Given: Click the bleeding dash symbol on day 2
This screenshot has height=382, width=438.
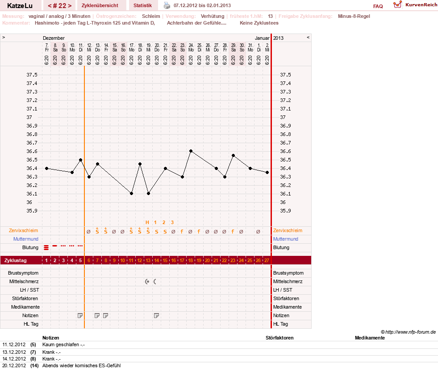Looking at the screenshot, I should 55,246.
